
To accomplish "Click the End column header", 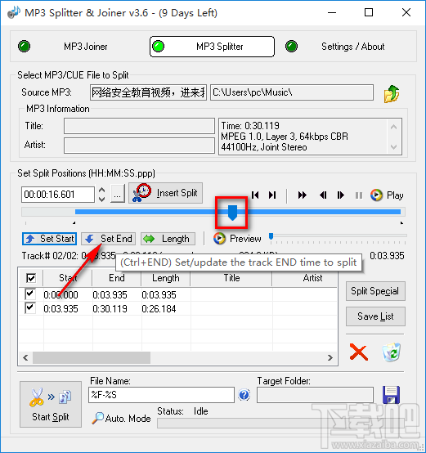I will pos(117,278).
